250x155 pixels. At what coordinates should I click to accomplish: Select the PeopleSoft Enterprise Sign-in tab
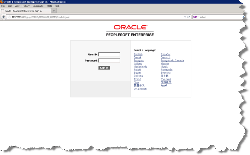coord(25,11)
